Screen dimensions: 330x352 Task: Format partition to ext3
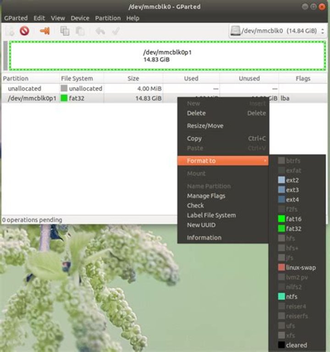[x=297, y=190]
